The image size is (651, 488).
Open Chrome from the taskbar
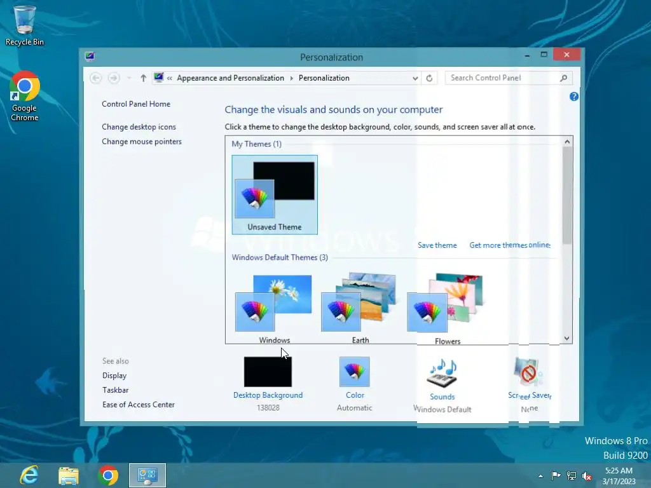[108, 475]
